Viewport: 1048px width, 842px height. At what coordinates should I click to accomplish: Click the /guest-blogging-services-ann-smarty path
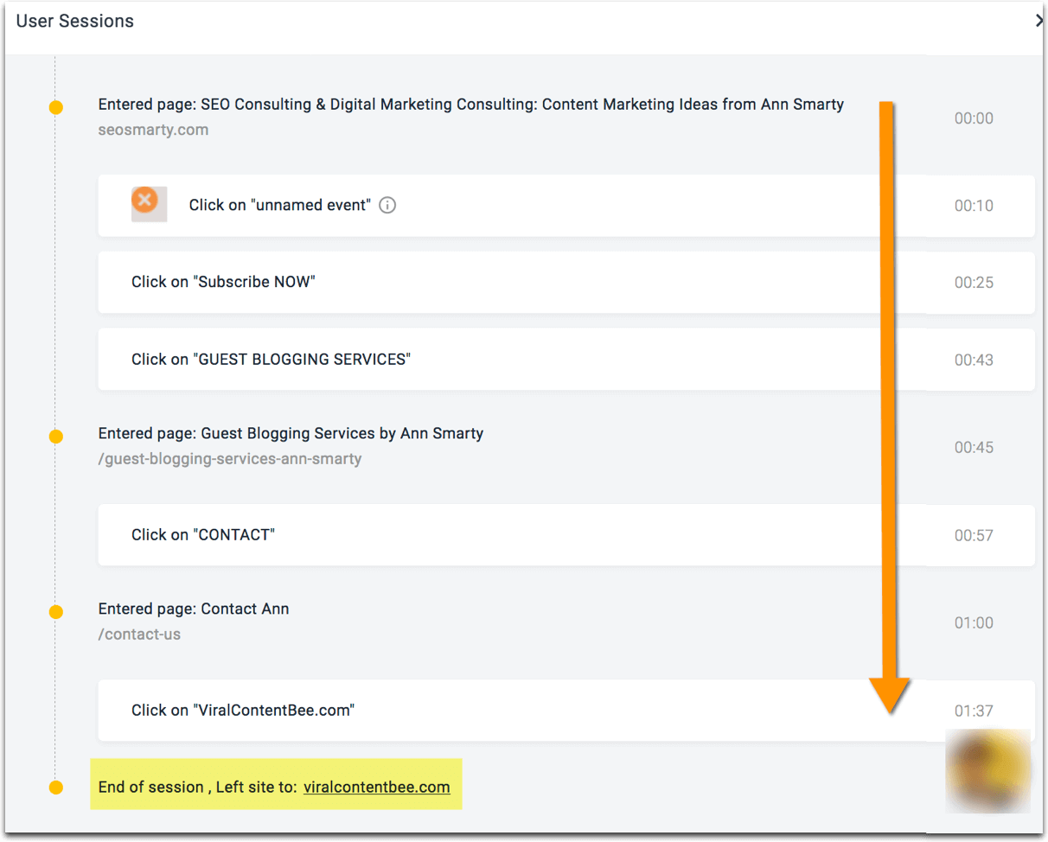click(x=230, y=459)
